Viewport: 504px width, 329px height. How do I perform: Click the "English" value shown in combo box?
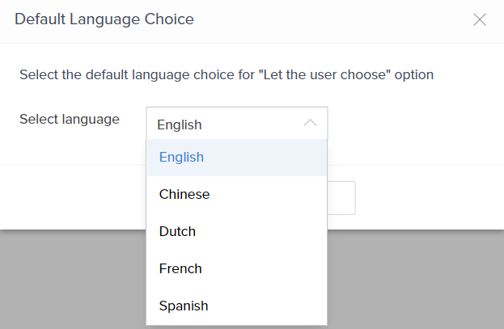[180, 124]
